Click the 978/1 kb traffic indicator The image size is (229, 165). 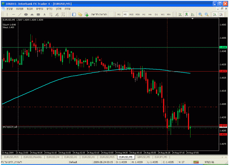tap(209, 162)
